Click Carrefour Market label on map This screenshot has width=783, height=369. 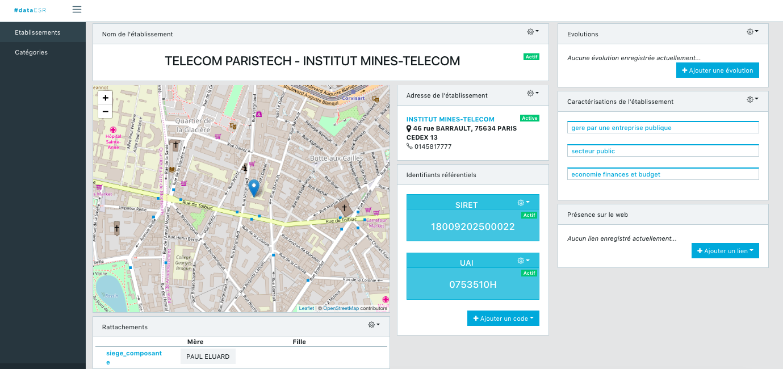coord(376,222)
